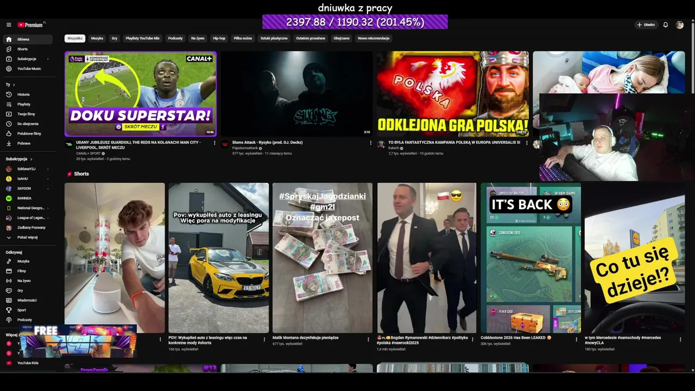Open options for Cobblestone 2026 short

[x=577, y=339]
